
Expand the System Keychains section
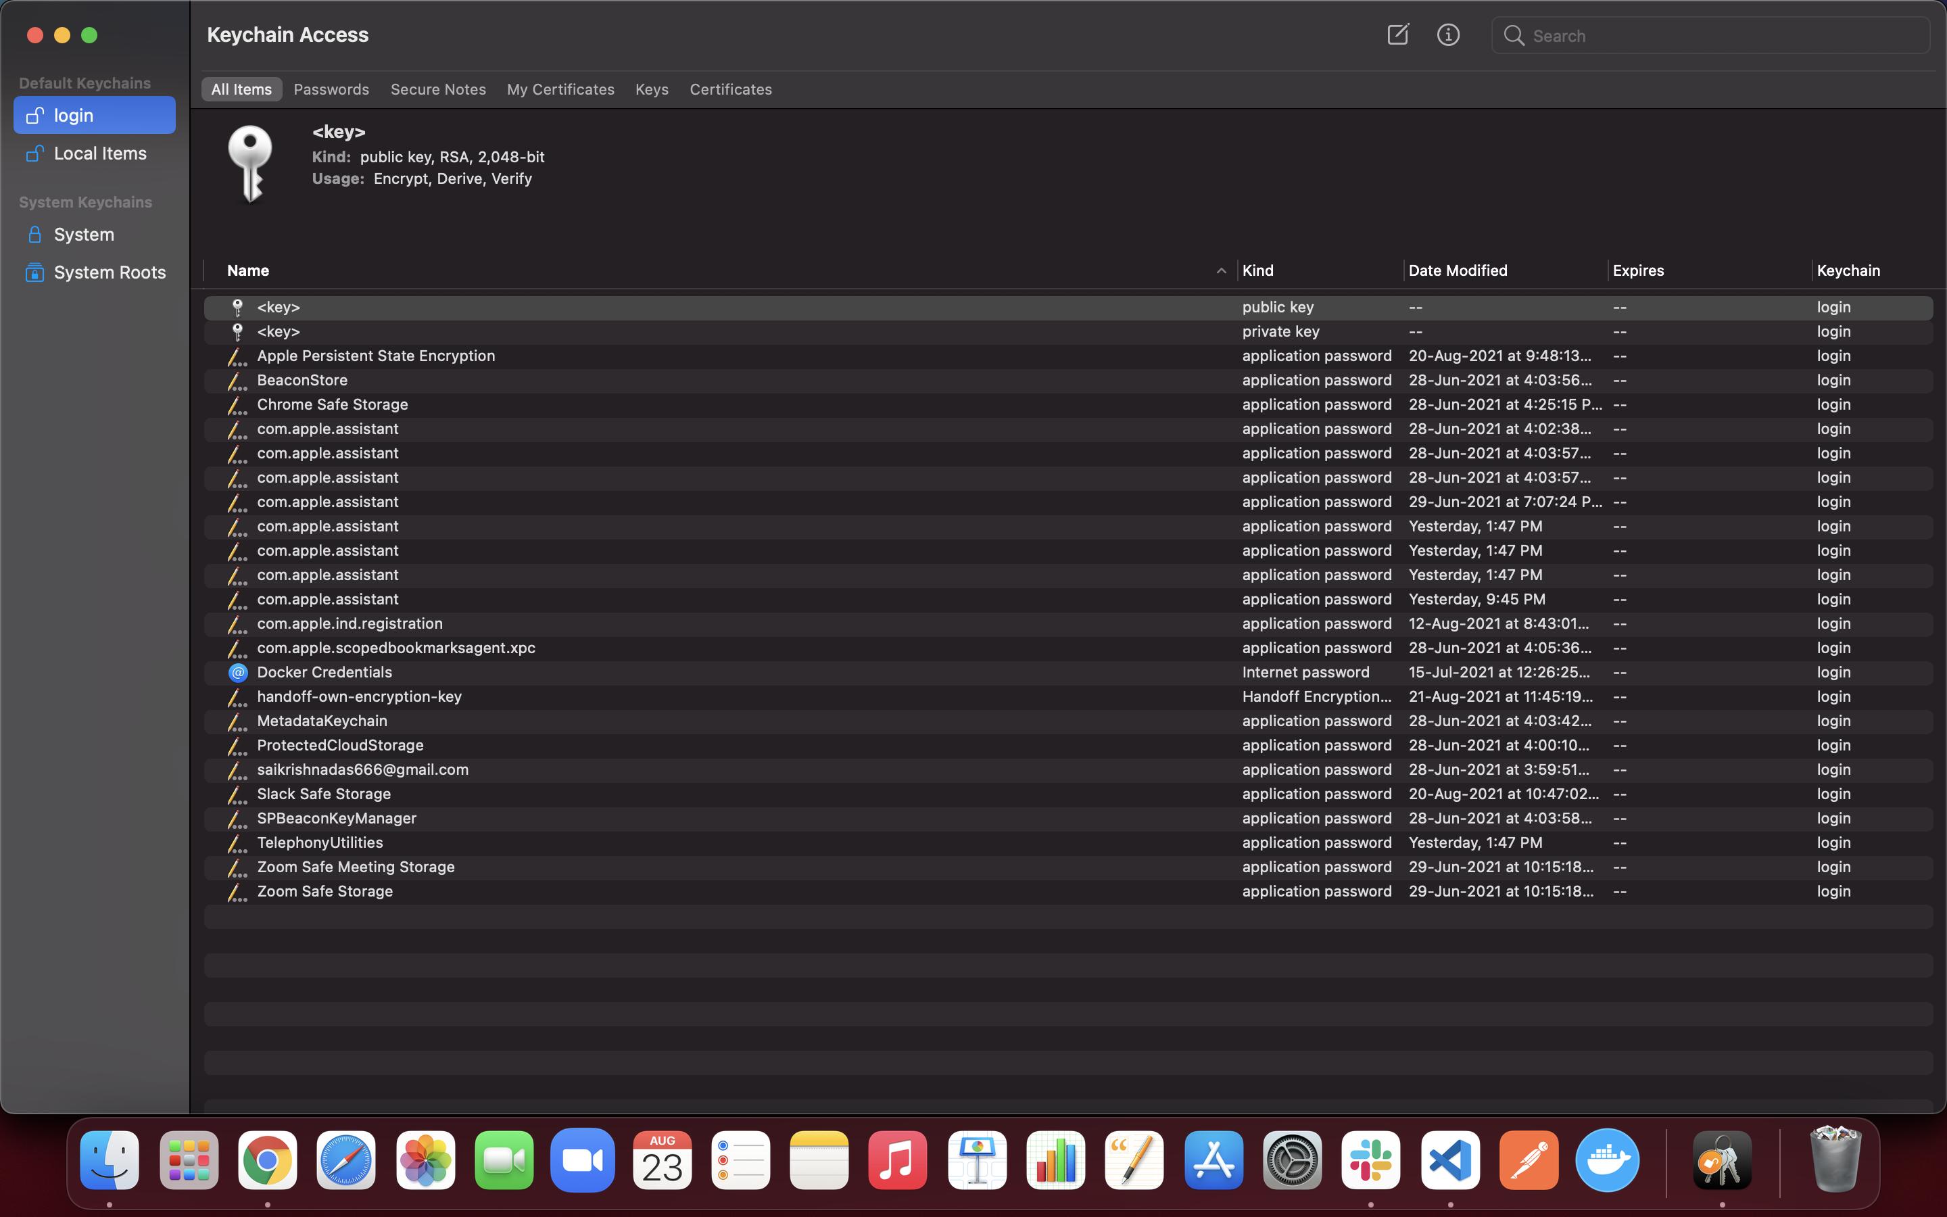[84, 202]
